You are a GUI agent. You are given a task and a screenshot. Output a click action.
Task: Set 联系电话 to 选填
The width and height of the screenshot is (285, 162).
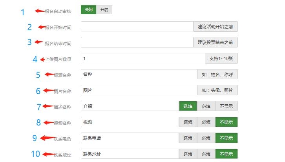point(188,138)
